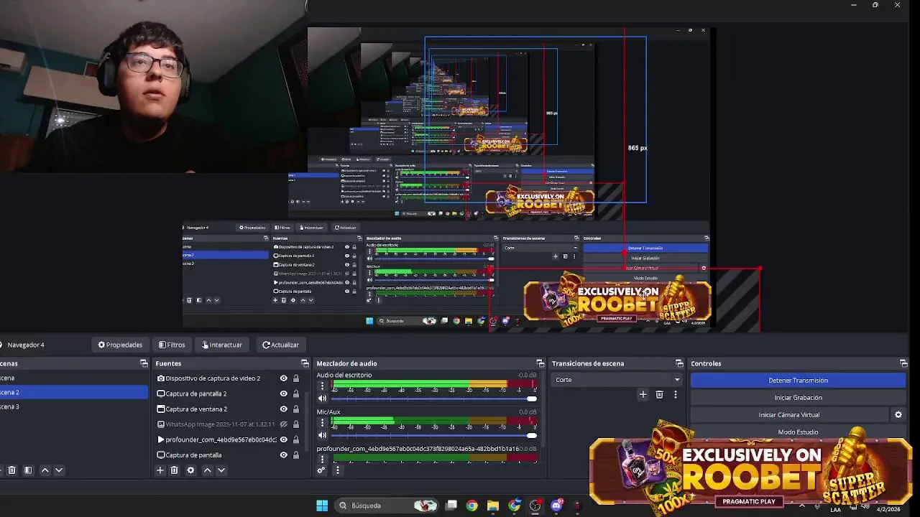Open Mic/Aux options menu
The image size is (920, 517).
(322, 422)
